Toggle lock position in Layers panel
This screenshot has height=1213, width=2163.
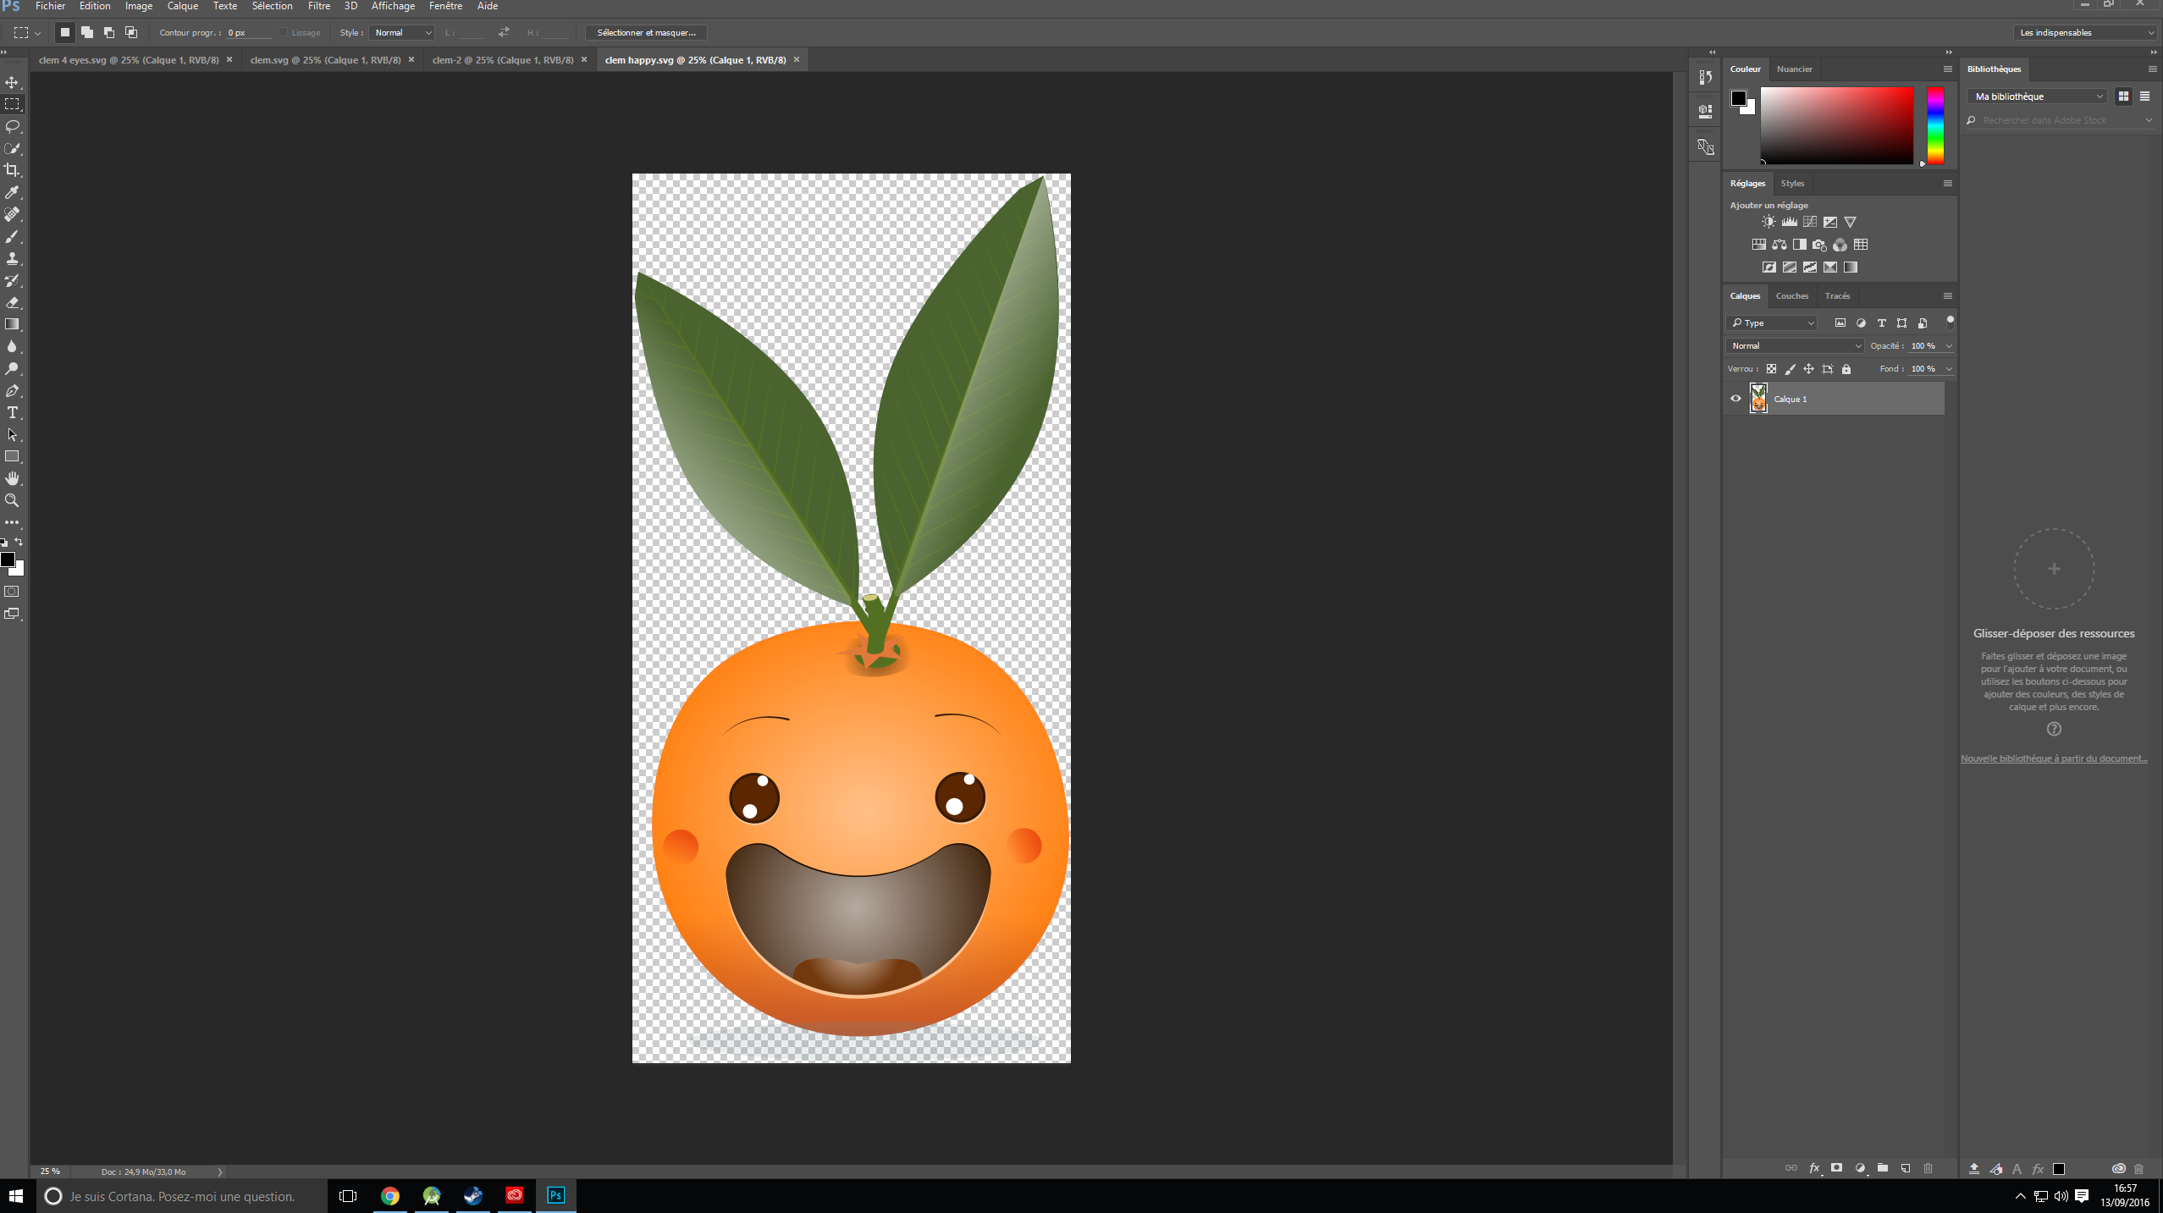[x=1808, y=369]
